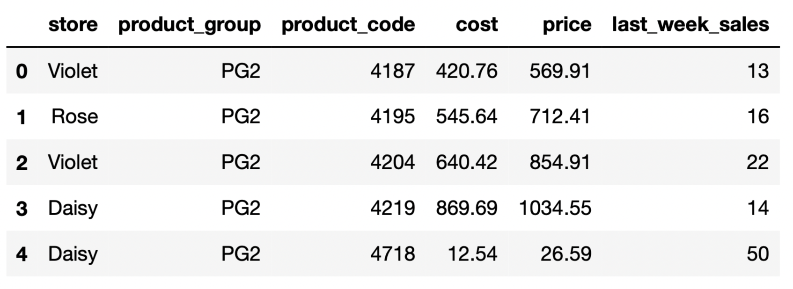
Task: Click the last_week_sales column header
Action: pos(690,24)
